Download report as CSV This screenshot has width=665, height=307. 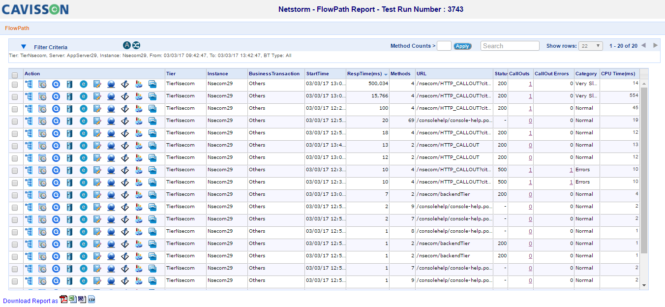click(91, 299)
